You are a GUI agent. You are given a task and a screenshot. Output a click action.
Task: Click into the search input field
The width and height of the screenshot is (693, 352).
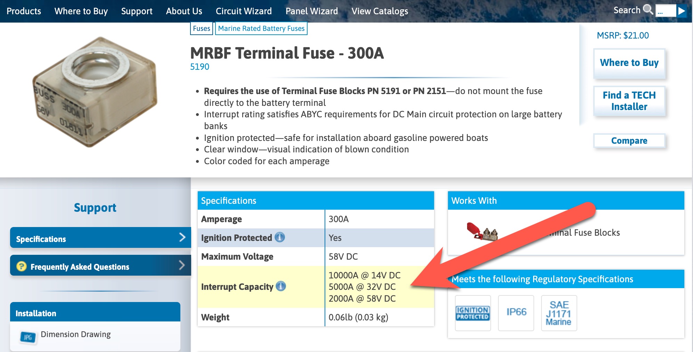coord(665,11)
